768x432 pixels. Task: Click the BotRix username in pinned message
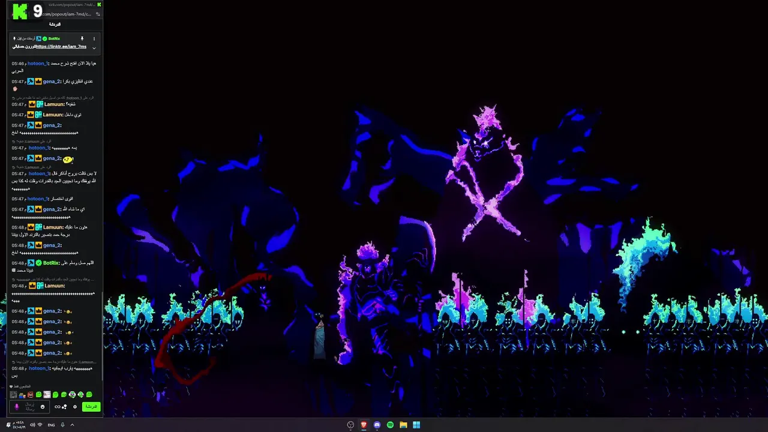coord(54,38)
